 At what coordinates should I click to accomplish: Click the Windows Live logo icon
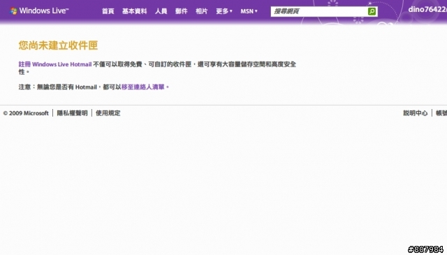pyautogui.click(x=13, y=11)
